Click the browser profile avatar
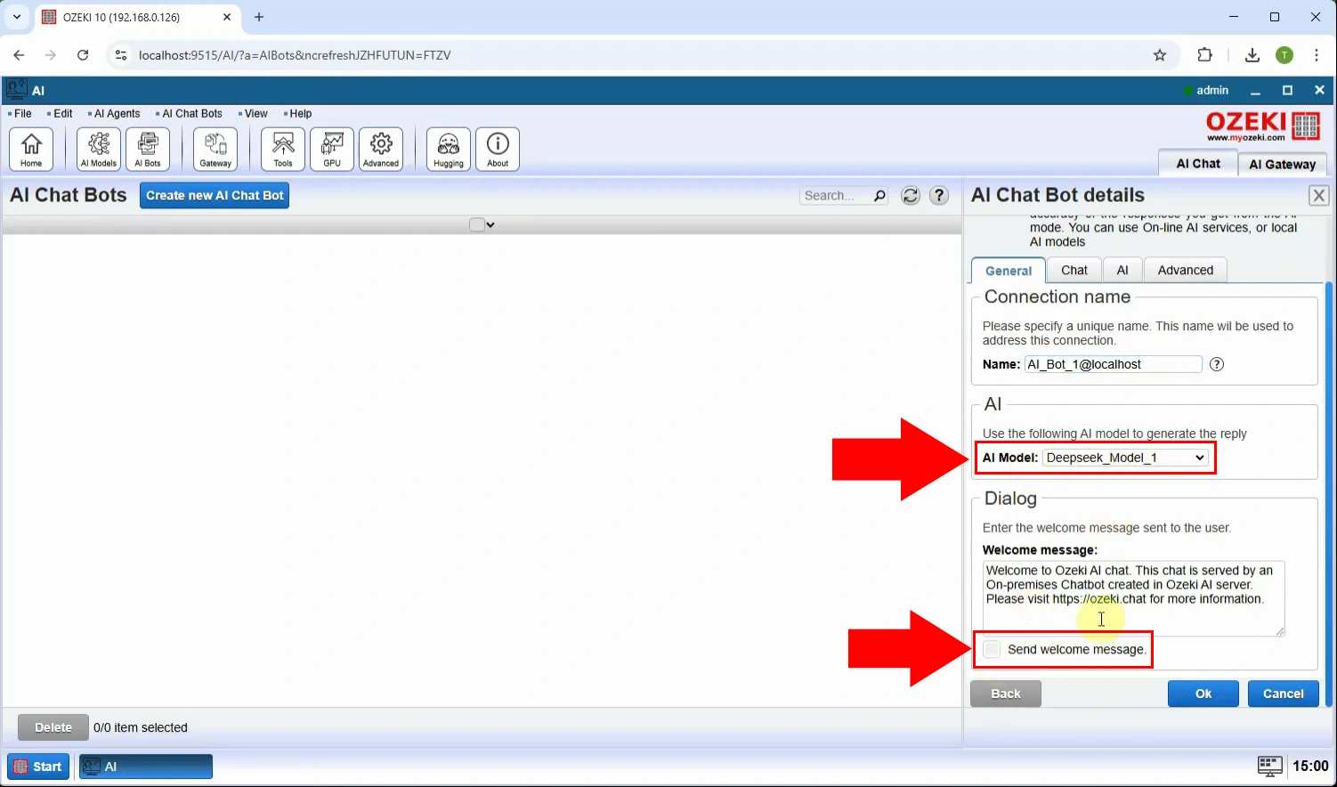This screenshot has height=787, width=1337. point(1284,55)
